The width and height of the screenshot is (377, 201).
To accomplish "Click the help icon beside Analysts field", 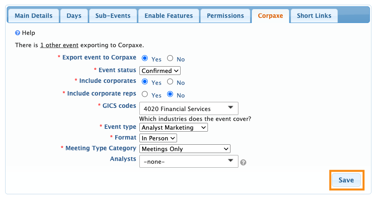I will 244,162.
